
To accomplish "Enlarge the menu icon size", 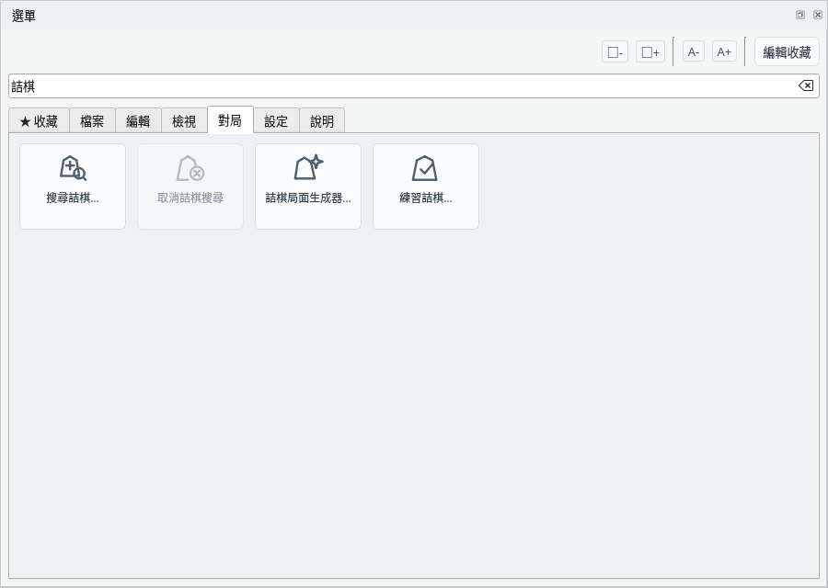I will pos(650,51).
